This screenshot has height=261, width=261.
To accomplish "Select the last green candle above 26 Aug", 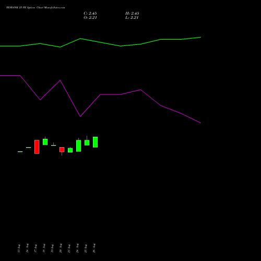I will [x=96, y=142].
